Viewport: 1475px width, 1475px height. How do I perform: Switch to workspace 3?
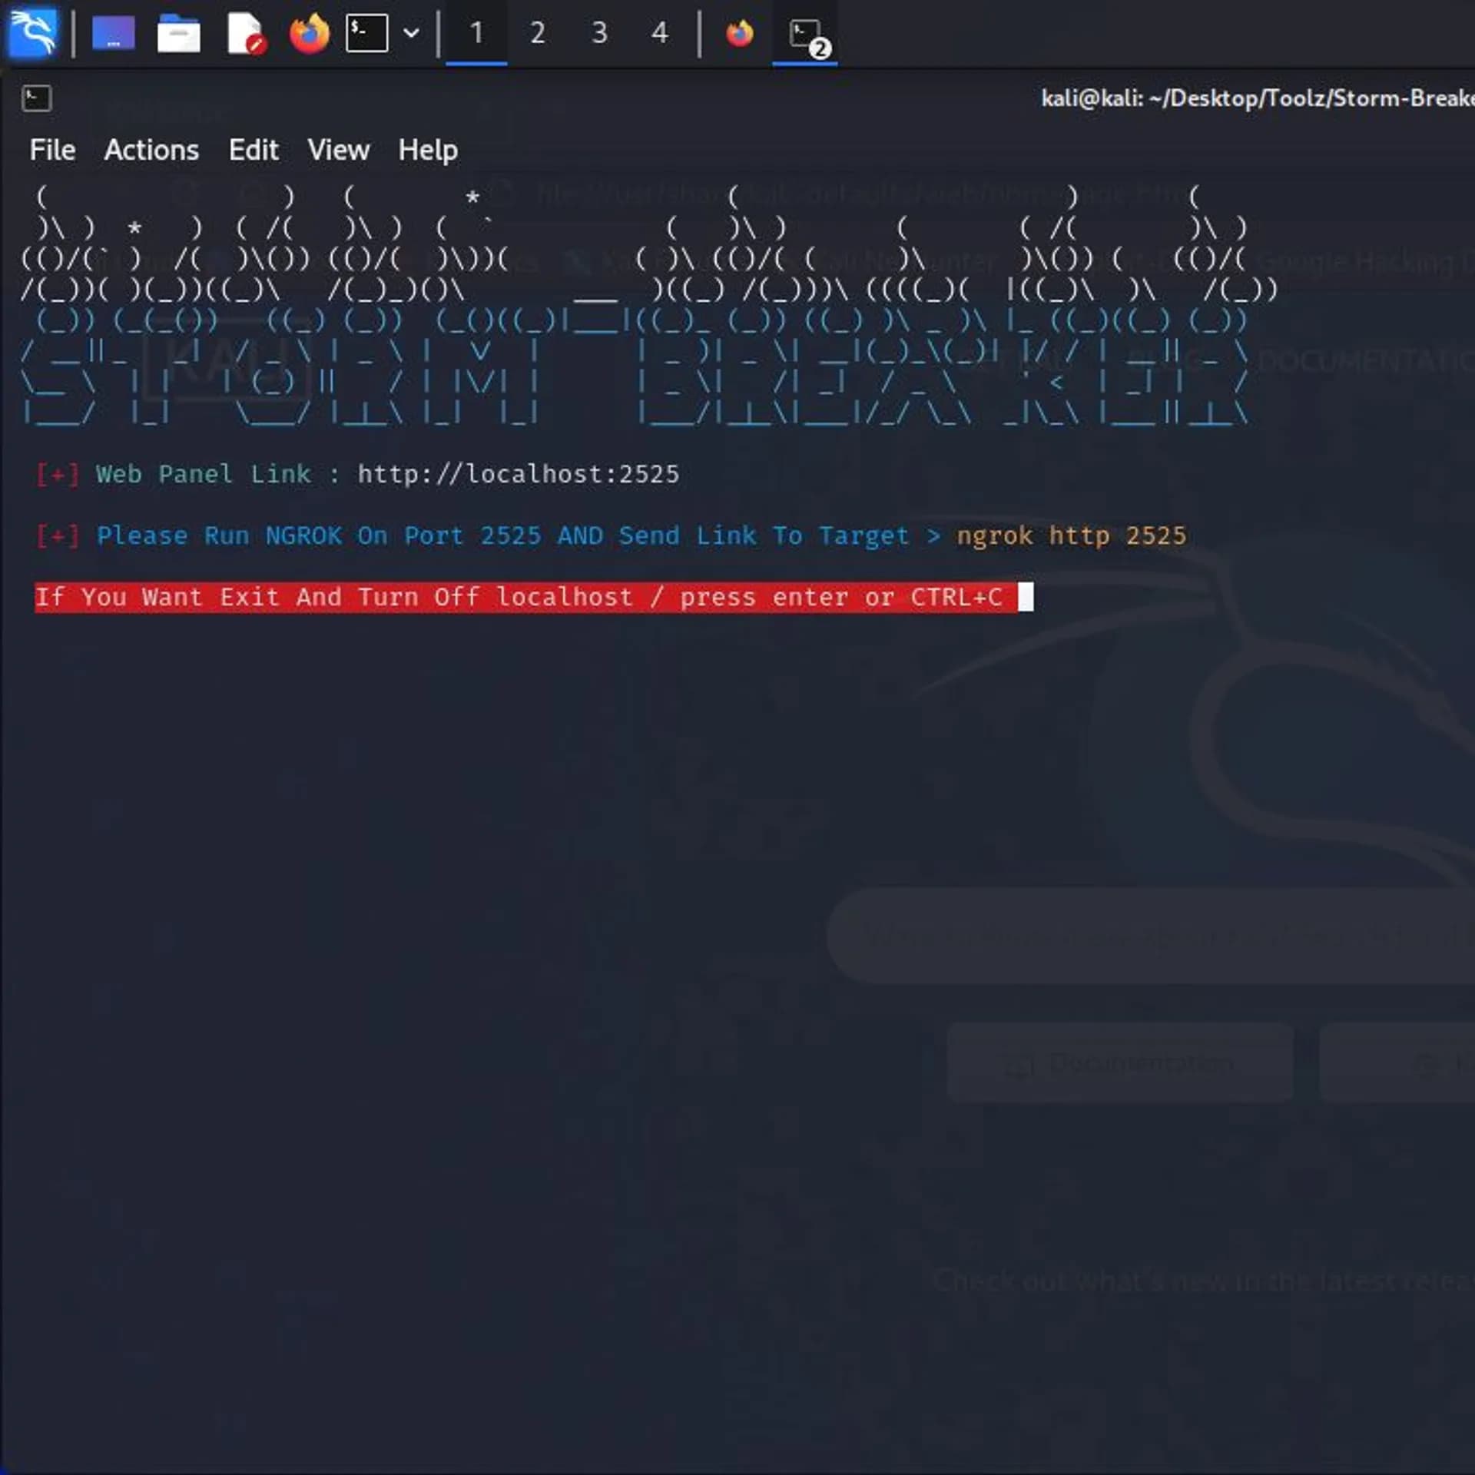[599, 33]
